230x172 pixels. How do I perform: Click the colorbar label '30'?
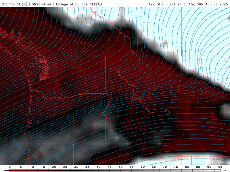[76, 167]
